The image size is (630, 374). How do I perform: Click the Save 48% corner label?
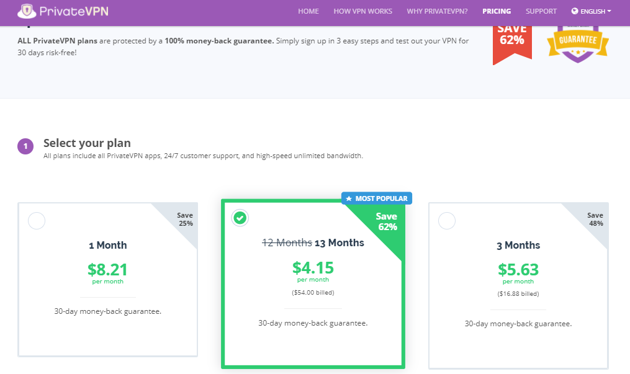pos(595,219)
